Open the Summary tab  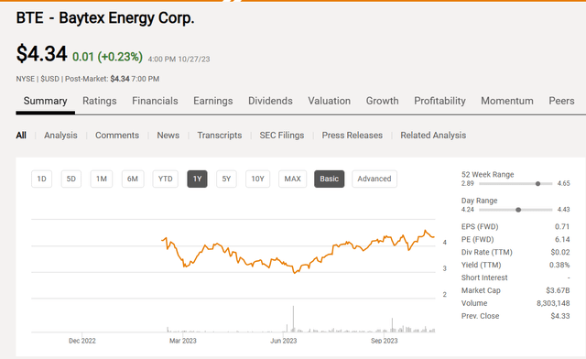[45, 101]
